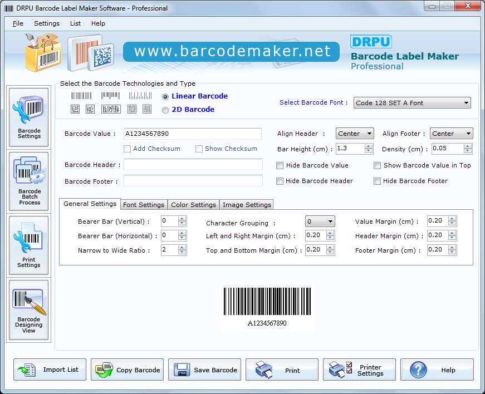Click the Narrow to Wide Ratio value field
This screenshot has height=394, width=485.
pos(169,250)
